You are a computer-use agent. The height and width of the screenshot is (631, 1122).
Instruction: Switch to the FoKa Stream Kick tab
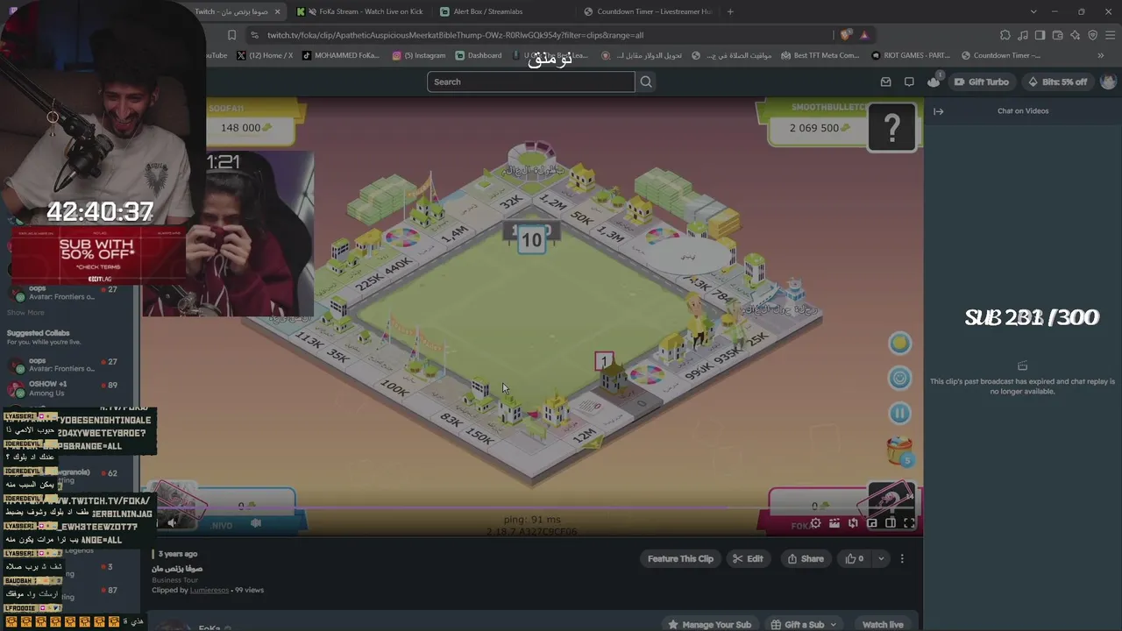coord(360,11)
